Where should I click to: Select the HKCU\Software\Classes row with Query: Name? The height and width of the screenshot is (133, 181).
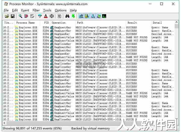88,70
